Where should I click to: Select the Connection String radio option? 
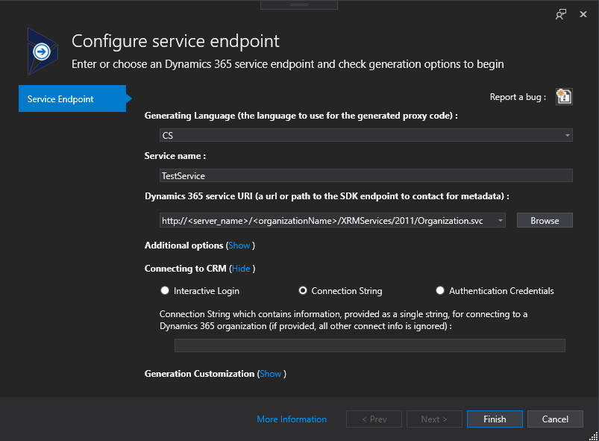304,291
